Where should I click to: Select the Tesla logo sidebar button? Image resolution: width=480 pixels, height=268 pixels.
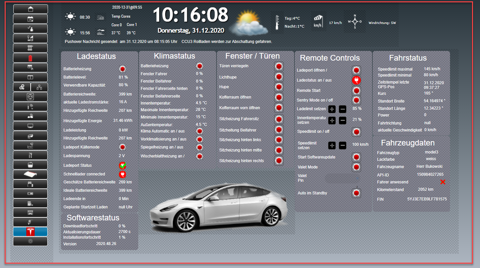30,232
